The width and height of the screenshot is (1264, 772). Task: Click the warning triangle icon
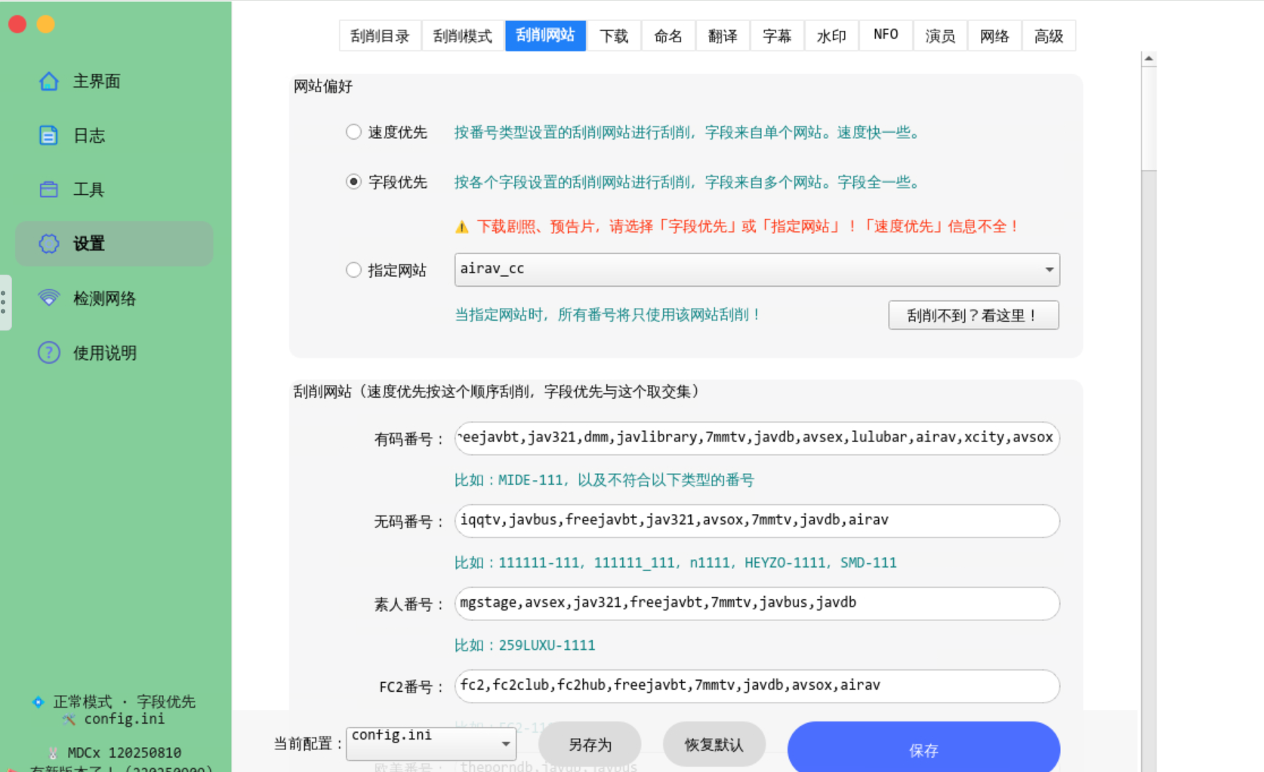[462, 226]
